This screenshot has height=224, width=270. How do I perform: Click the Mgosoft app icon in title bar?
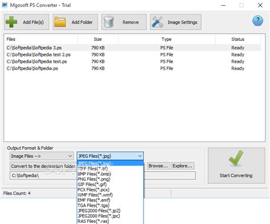[5, 5]
